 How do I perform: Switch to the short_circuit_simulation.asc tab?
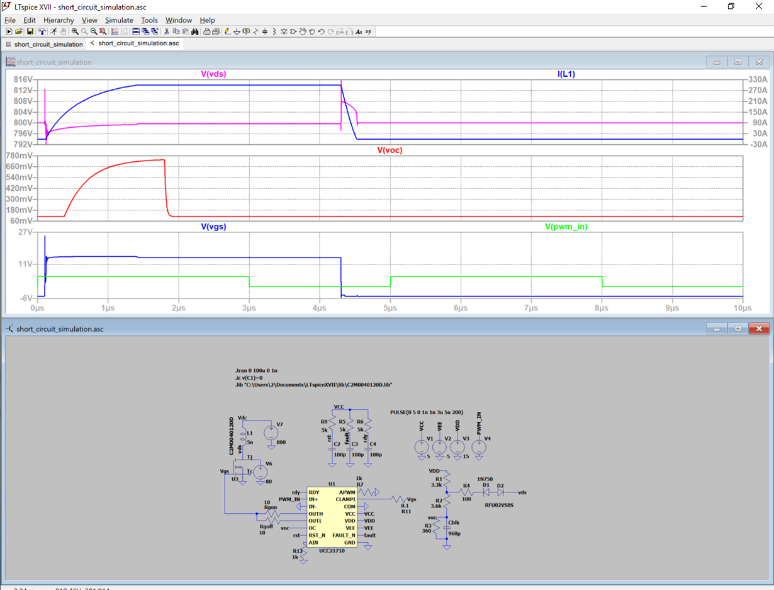pyautogui.click(x=138, y=43)
